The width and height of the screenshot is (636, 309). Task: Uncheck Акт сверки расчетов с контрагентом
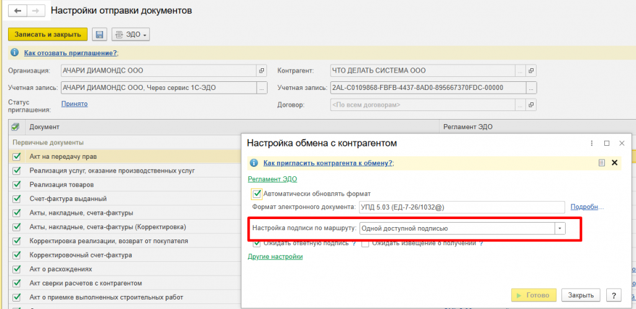17,283
